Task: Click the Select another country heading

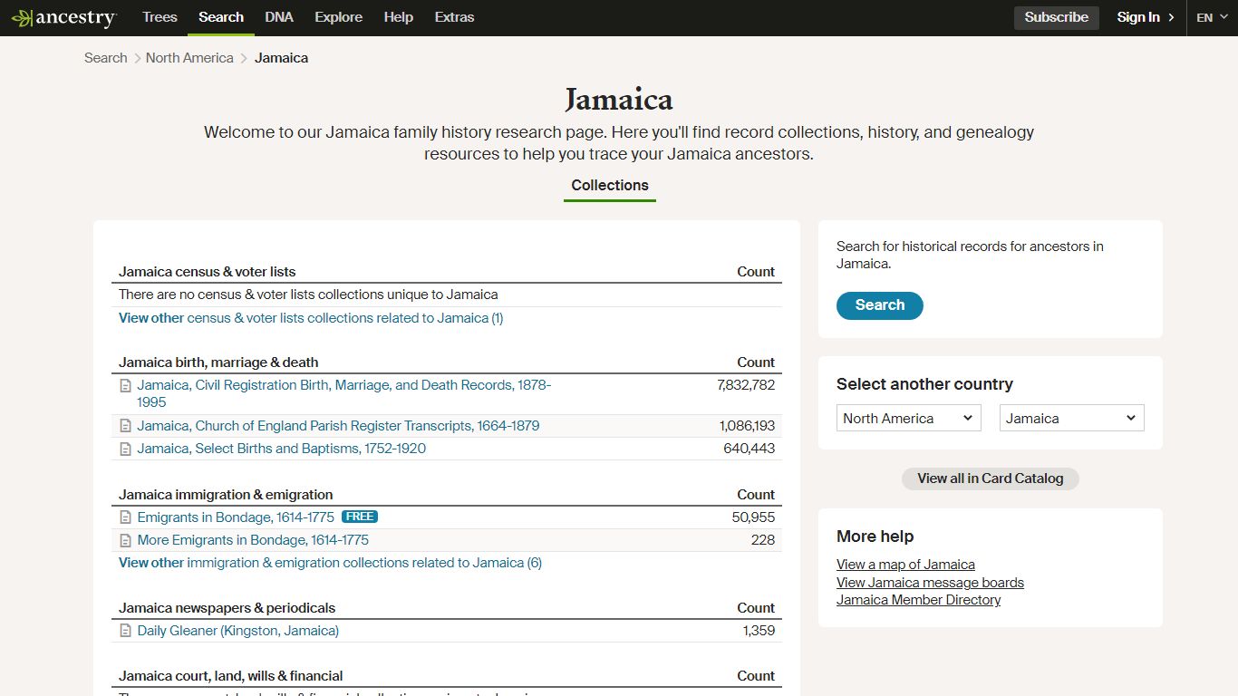Action: point(924,384)
